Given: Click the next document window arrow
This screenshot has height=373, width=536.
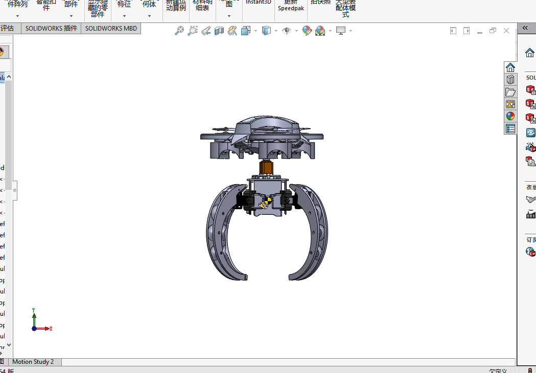Looking at the screenshot, I should tap(467, 31).
